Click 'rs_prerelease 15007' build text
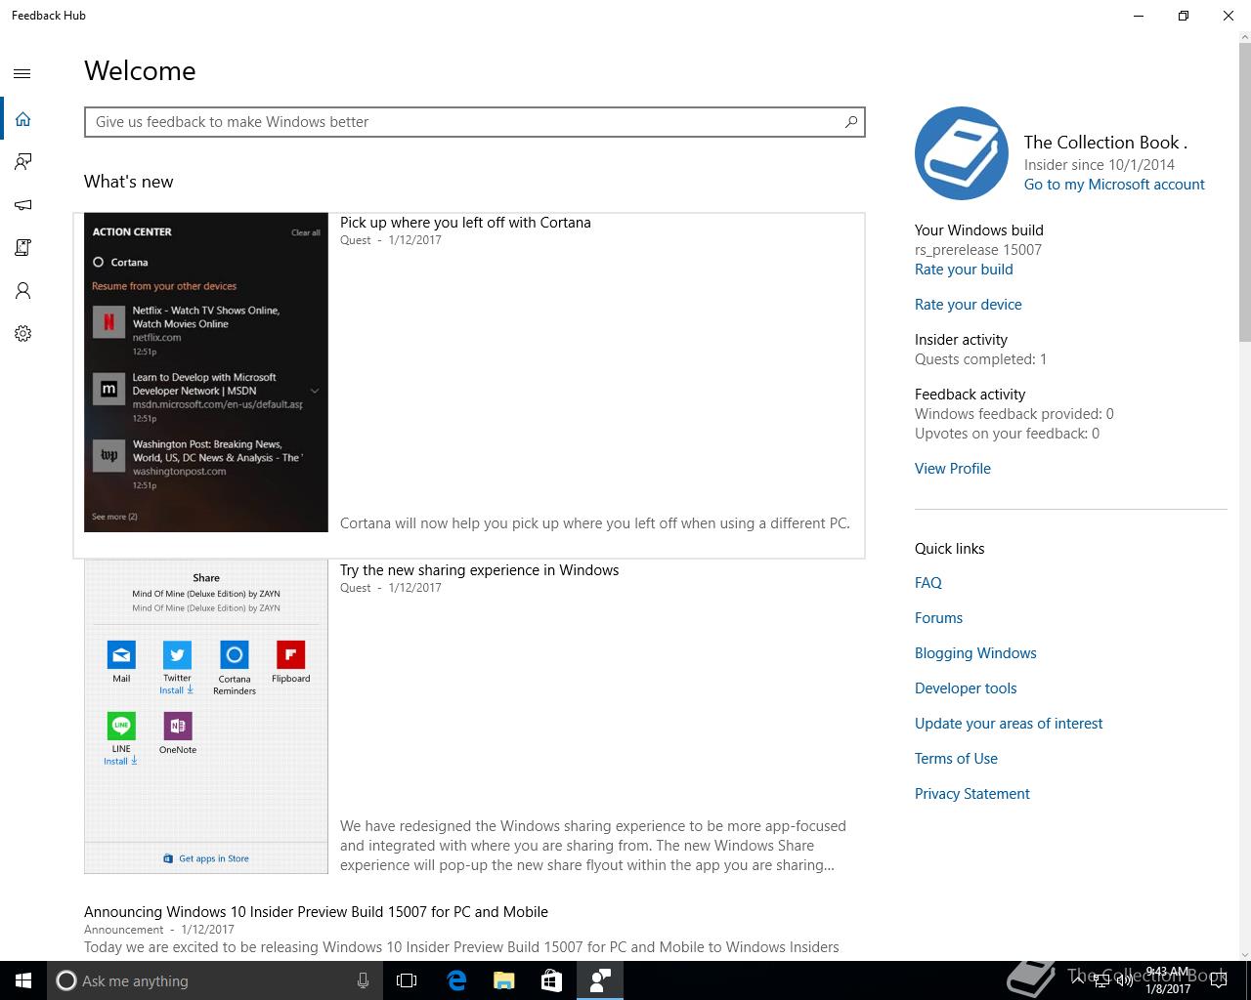The height and width of the screenshot is (1000, 1251). coord(978,250)
